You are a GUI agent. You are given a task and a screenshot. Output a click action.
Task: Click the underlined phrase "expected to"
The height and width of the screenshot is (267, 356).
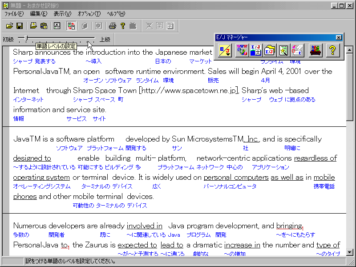[137, 245]
